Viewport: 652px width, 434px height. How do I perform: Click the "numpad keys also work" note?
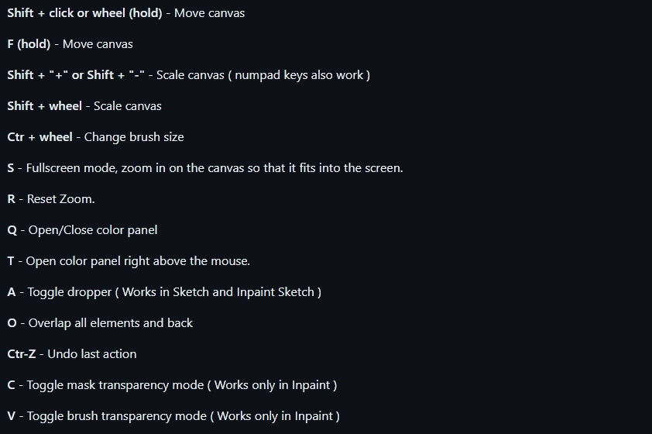pyautogui.click(x=299, y=75)
